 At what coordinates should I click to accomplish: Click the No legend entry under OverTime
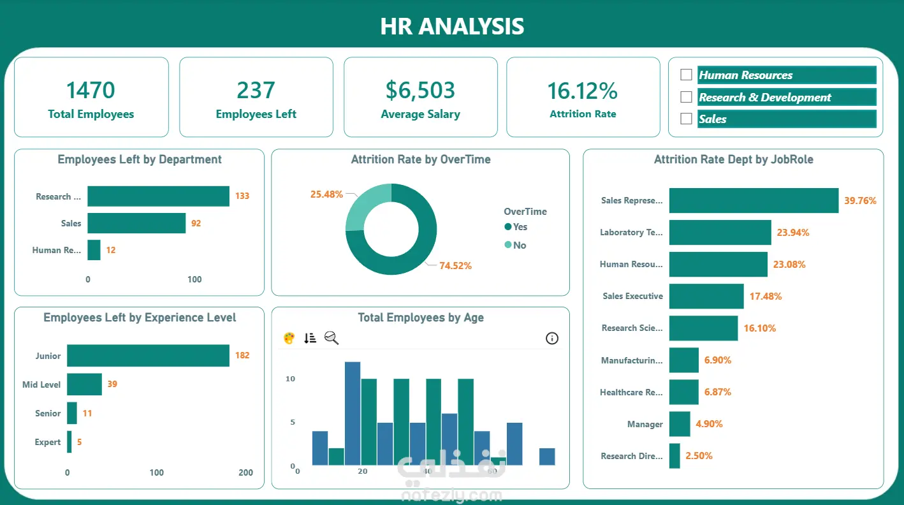point(515,245)
